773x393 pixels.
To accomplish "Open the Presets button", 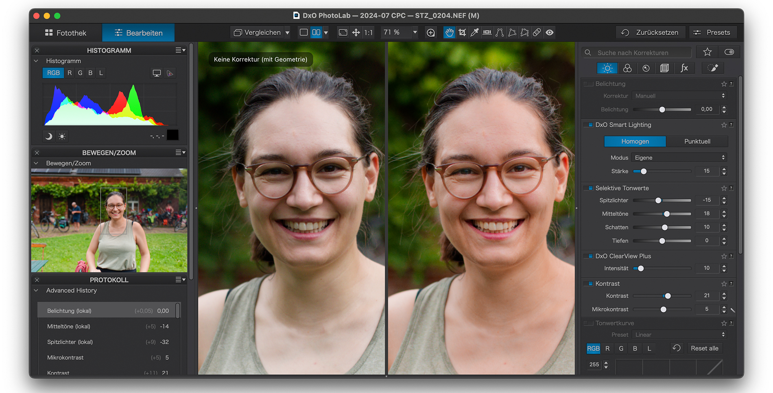I will click(712, 32).
